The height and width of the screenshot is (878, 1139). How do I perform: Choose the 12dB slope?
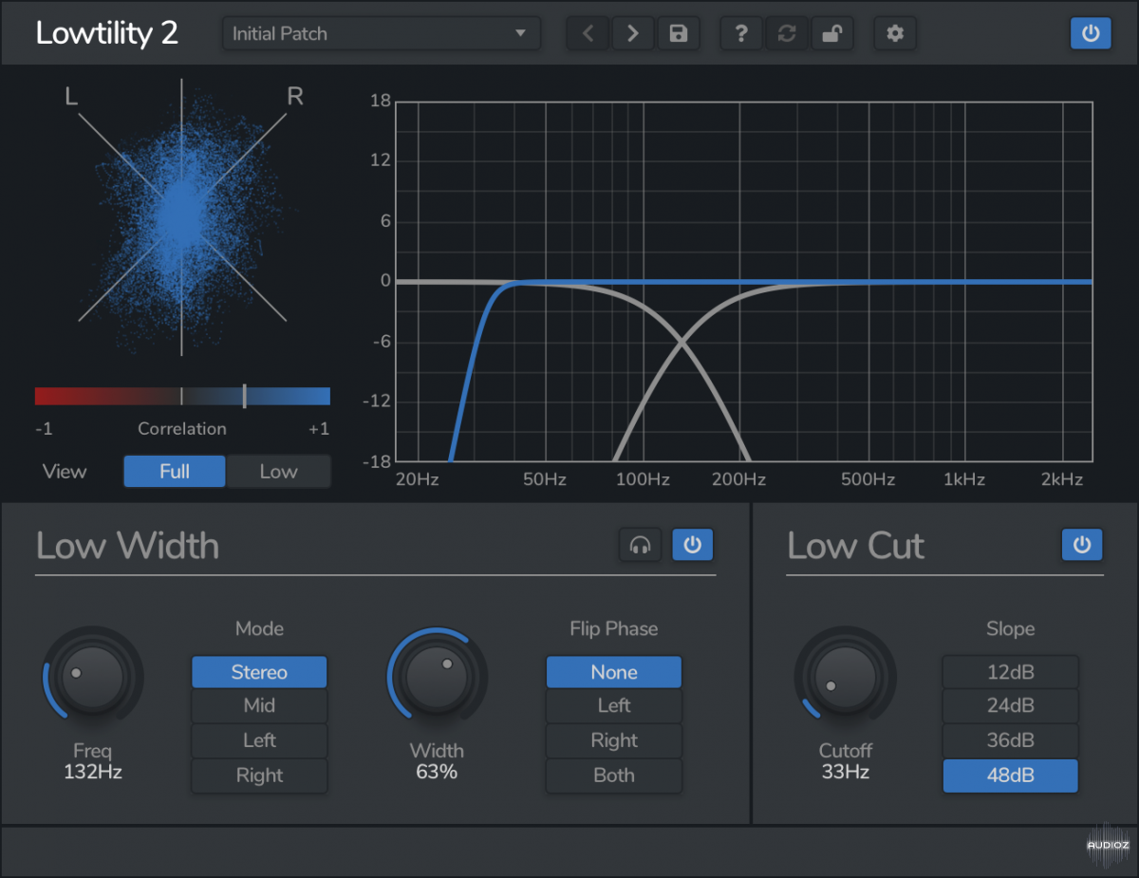point(1010,672)
